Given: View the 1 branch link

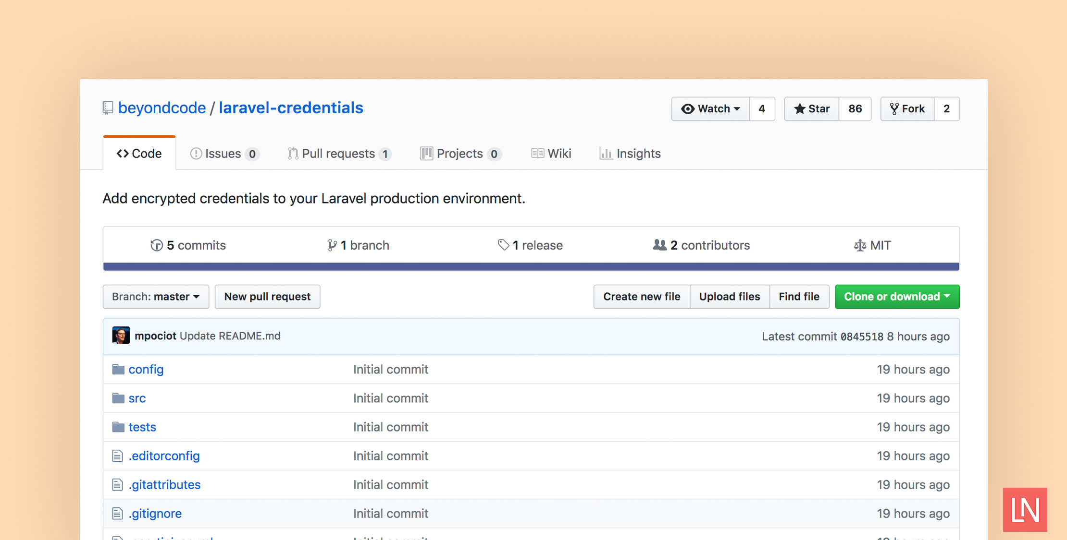Looking at the screenshot, I should [x=359, y=245].
